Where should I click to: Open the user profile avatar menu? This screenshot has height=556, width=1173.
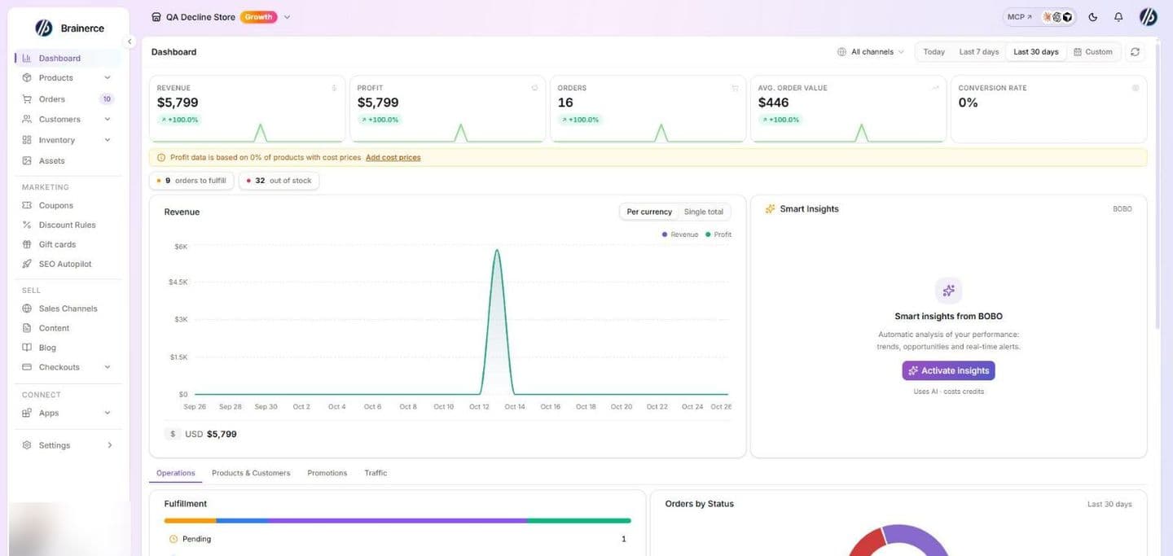tap(1148, 17)
